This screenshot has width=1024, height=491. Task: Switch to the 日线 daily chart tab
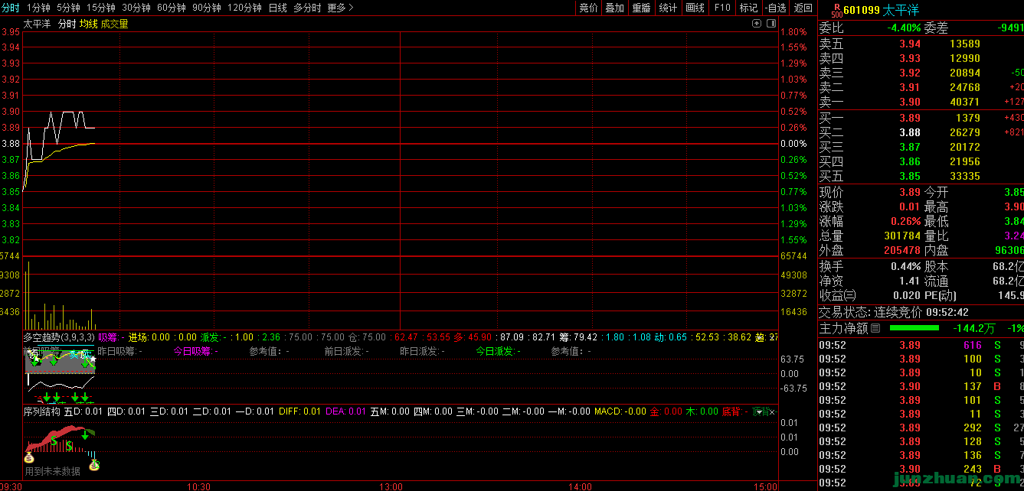click(277, 8)
